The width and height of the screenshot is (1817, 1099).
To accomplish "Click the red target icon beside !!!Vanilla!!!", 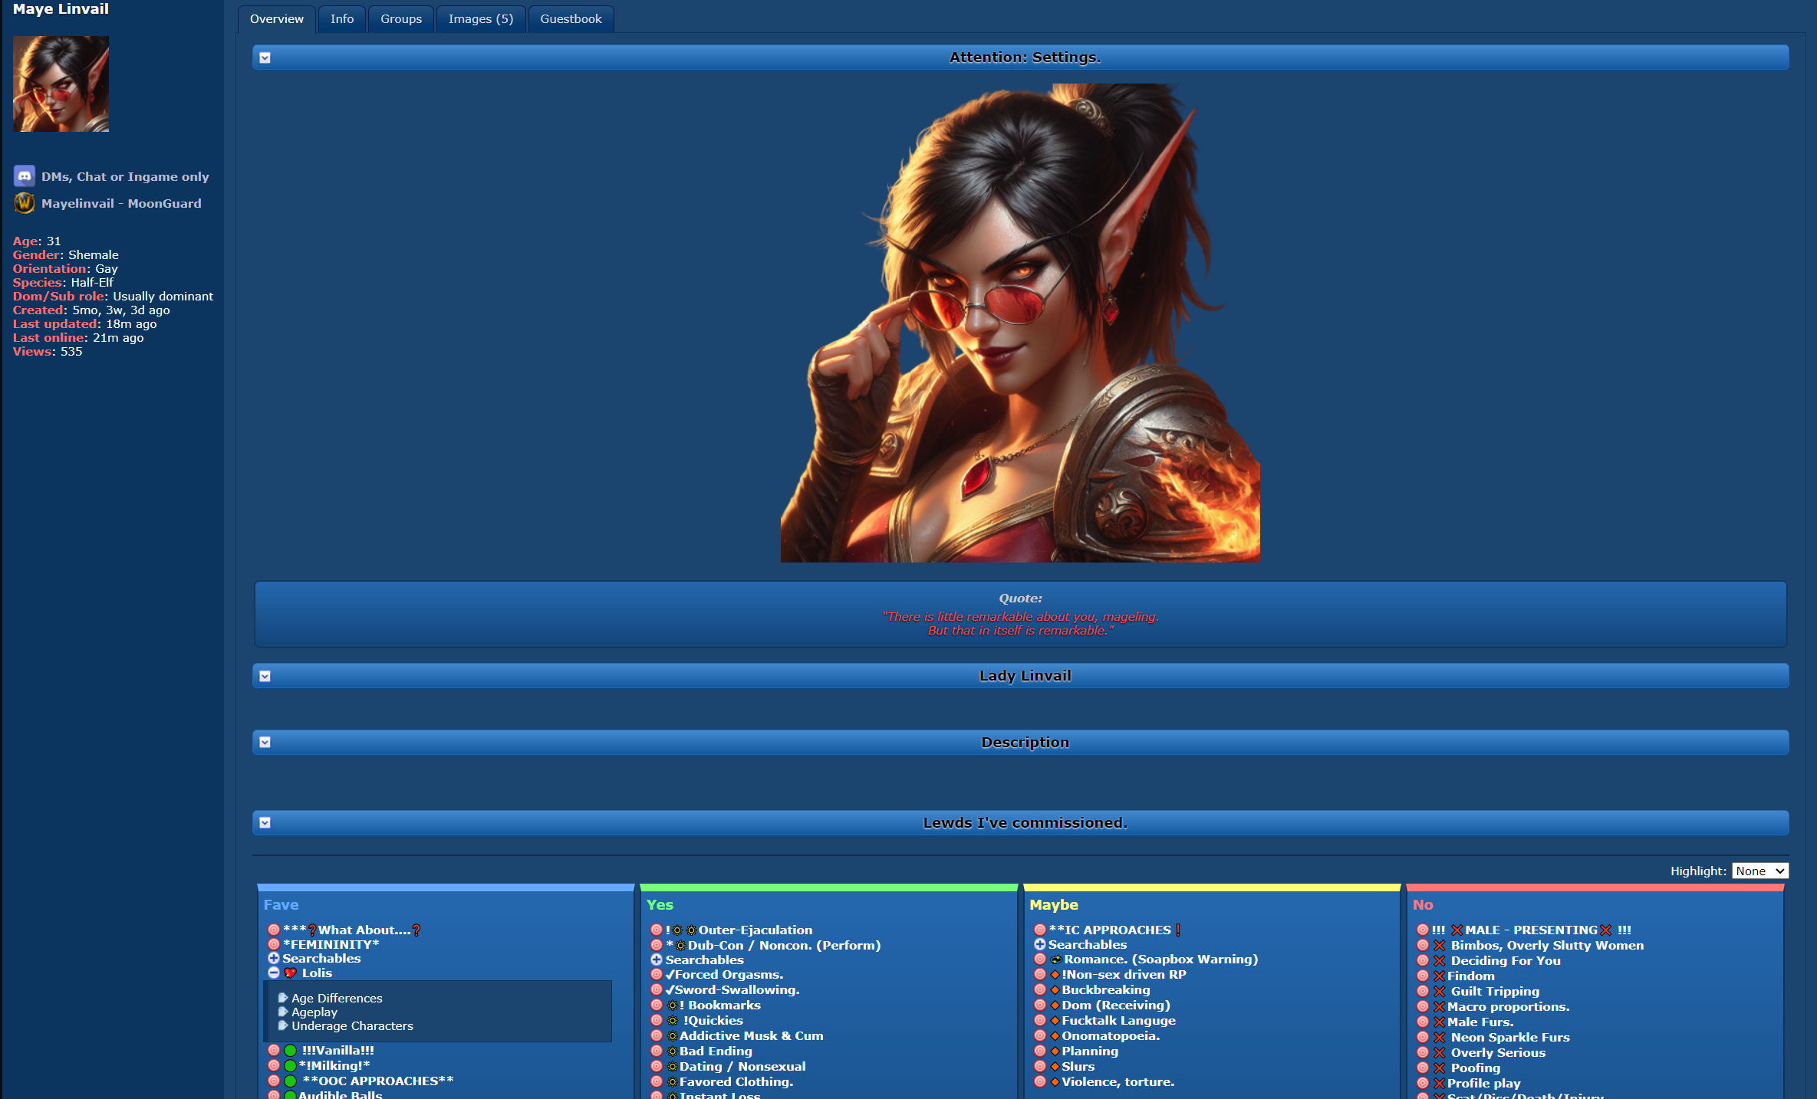I will coord(273,1051).
